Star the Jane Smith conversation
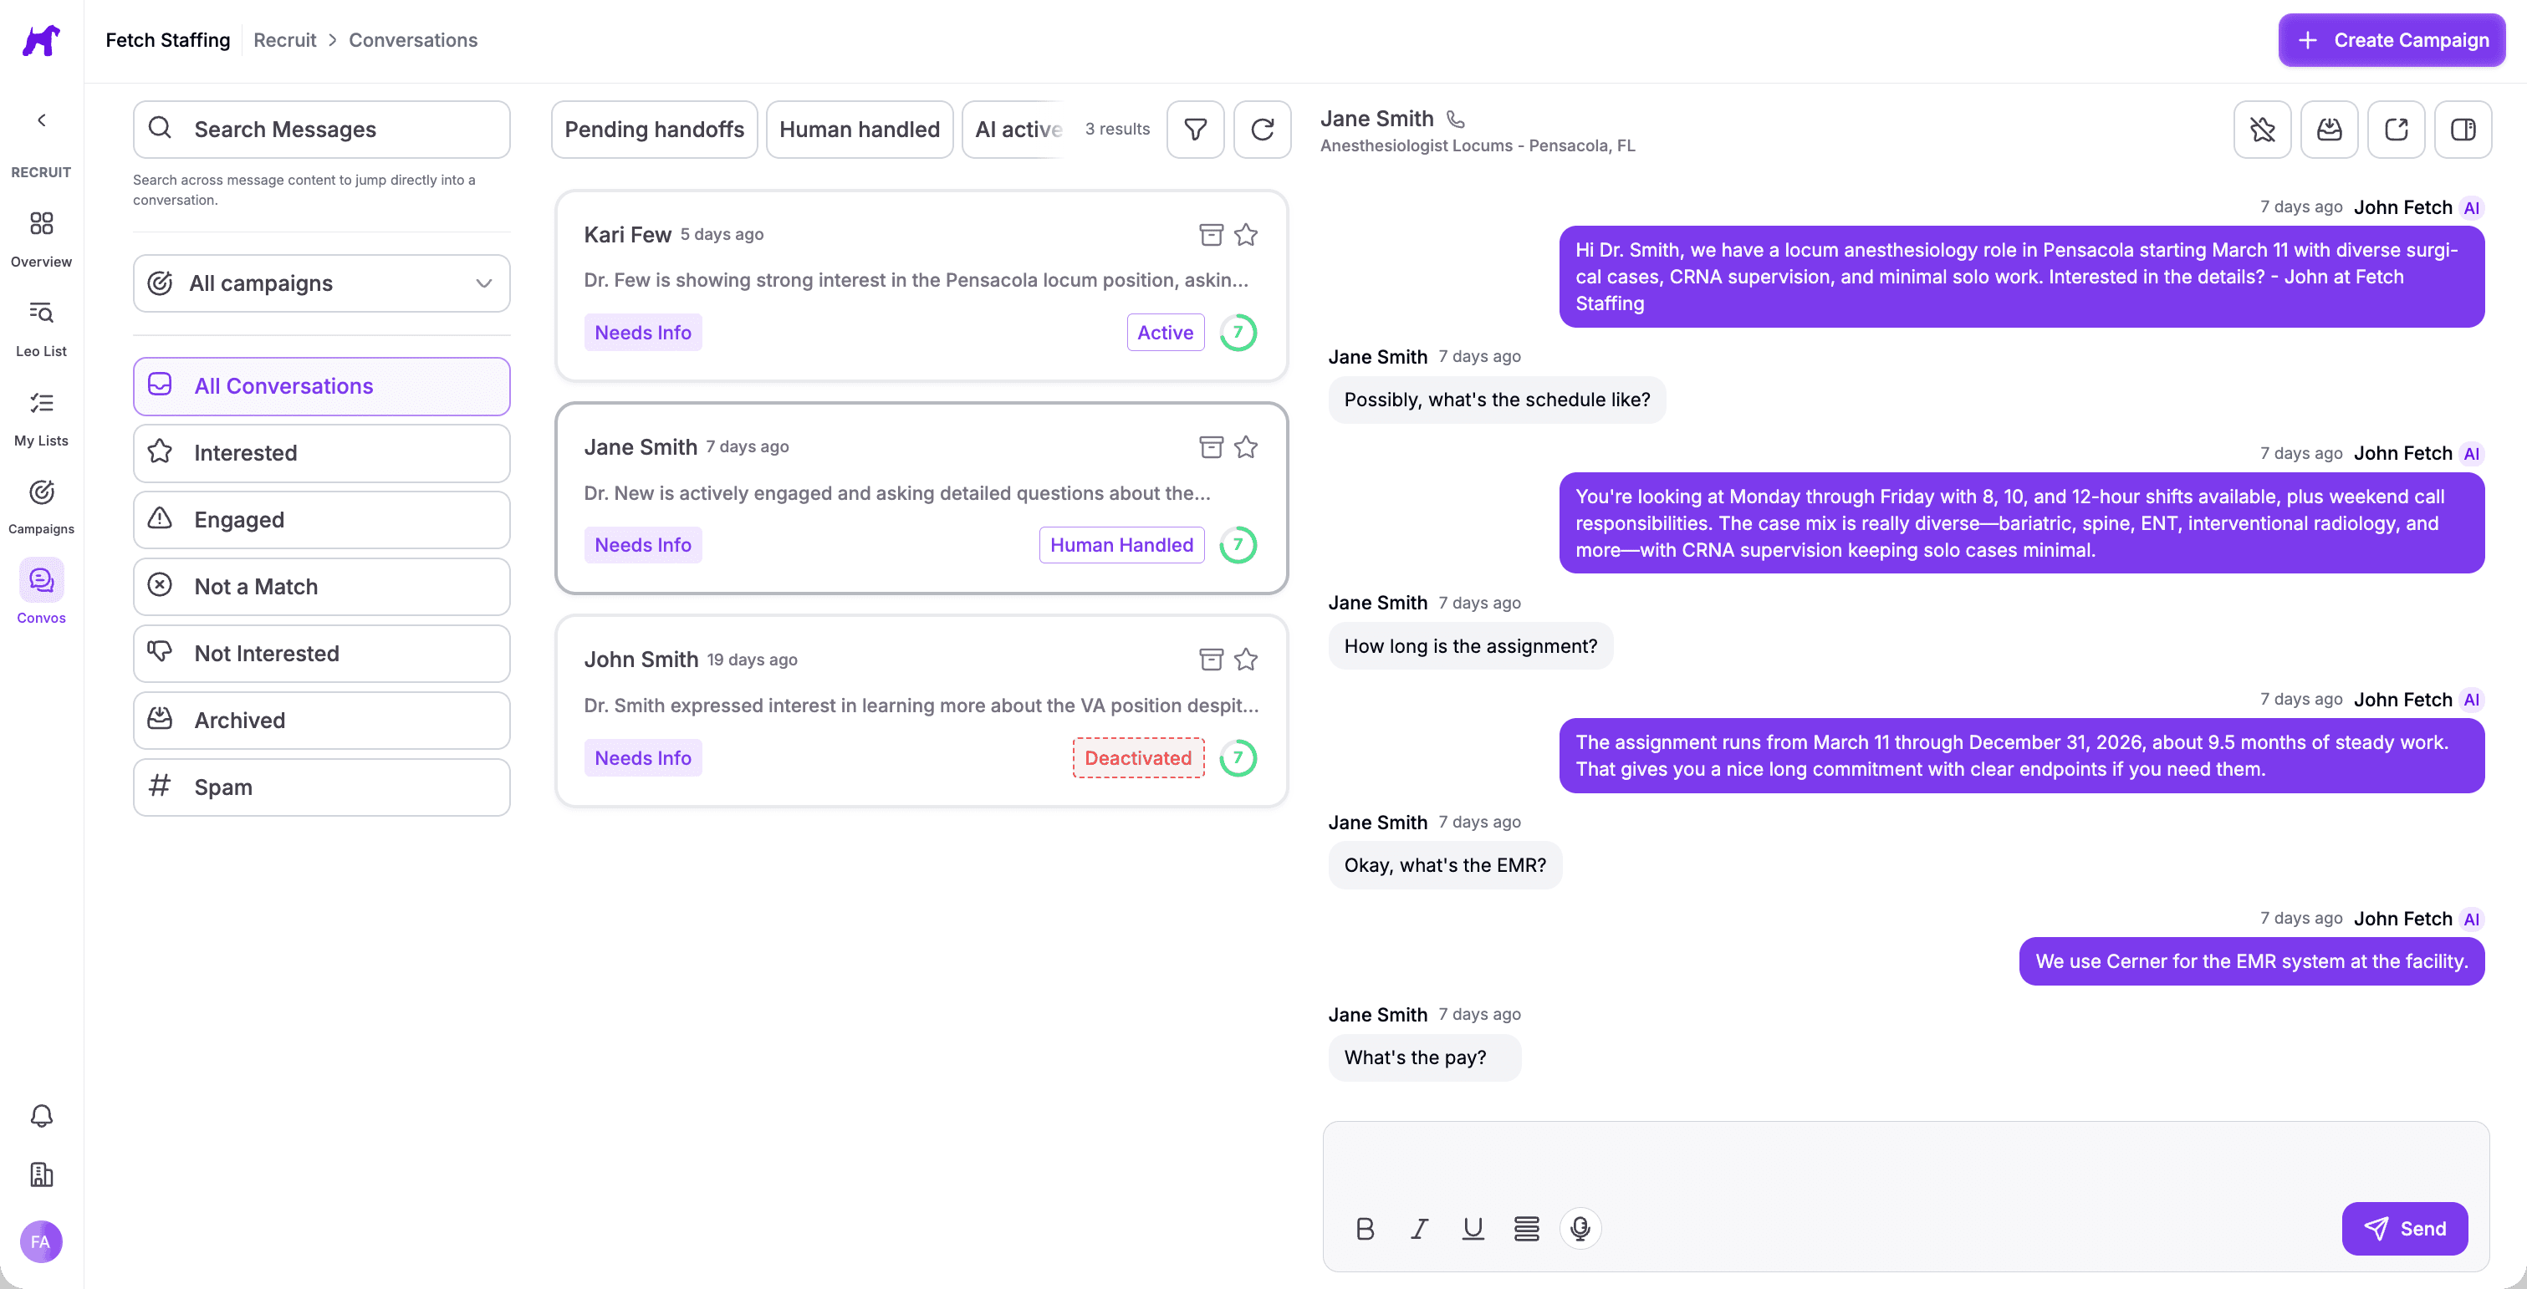This screenshot has width=2527, height=1289. click(1246, 447)
